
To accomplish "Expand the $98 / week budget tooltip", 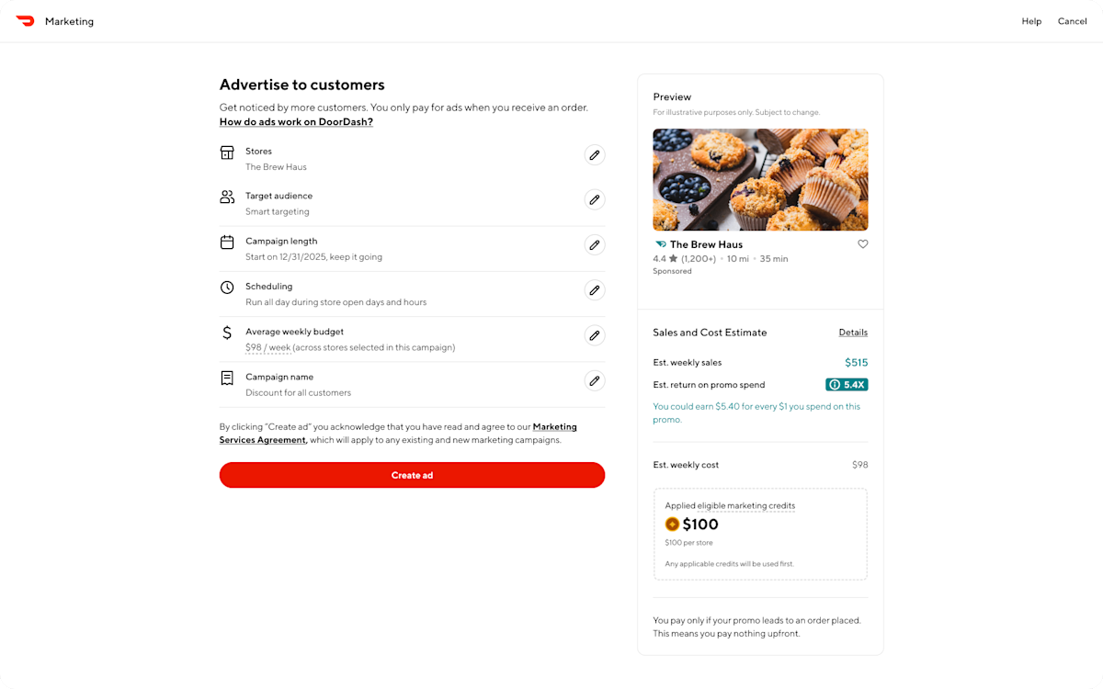I will pos(267,347).
